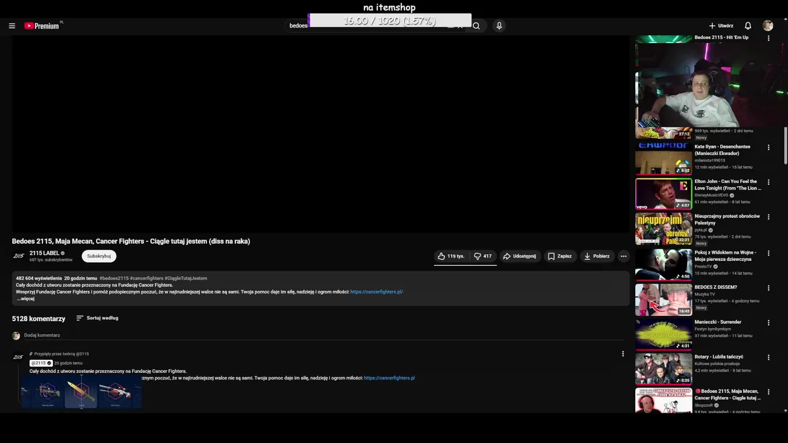Image resolution: width=788 pixels, height=443 pixels.
Task: Click the Dodaj komentarz input field
Action: click(323, 335)
